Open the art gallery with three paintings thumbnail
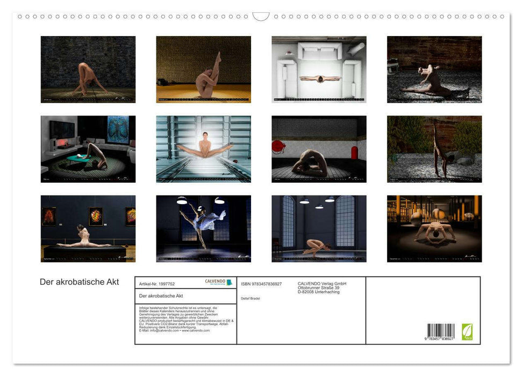522x376 pixels. click(88, 228)
